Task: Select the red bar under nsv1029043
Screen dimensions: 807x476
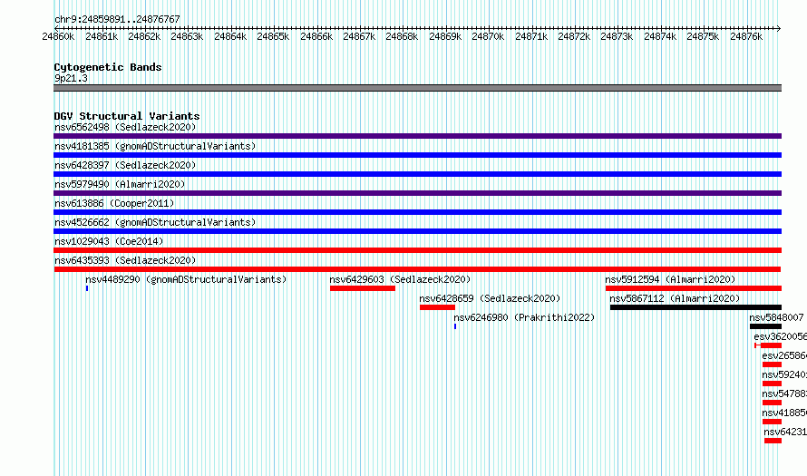Action: coord(417,250)
